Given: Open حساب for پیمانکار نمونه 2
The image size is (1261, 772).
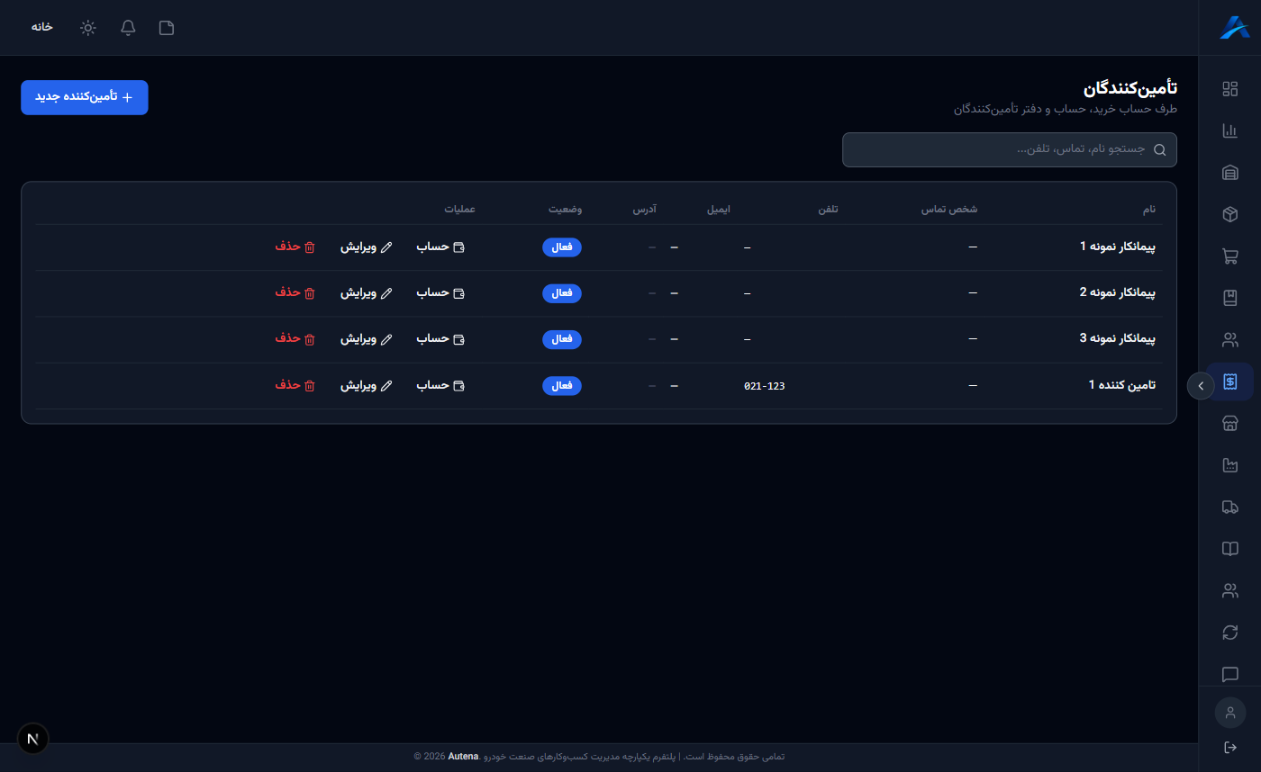Looking at the screenshot, I should [440, 292].
